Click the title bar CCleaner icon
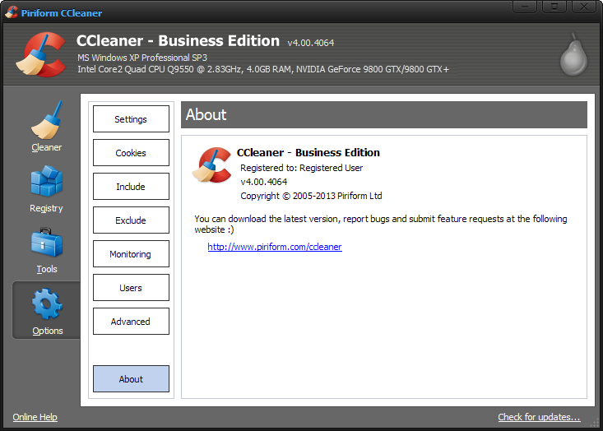Image resolution: width=603 pixels, height=431 pixels. click(12, 12)
